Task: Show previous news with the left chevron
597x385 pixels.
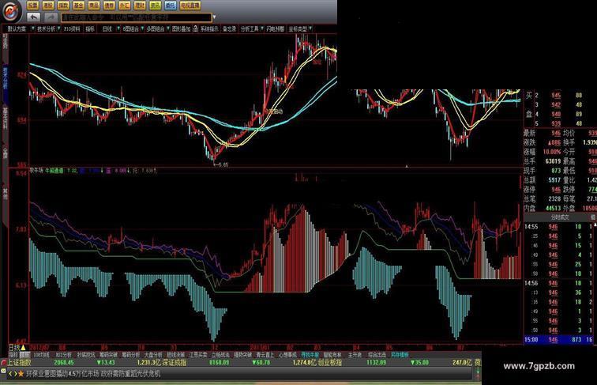Action: (11, 374)
